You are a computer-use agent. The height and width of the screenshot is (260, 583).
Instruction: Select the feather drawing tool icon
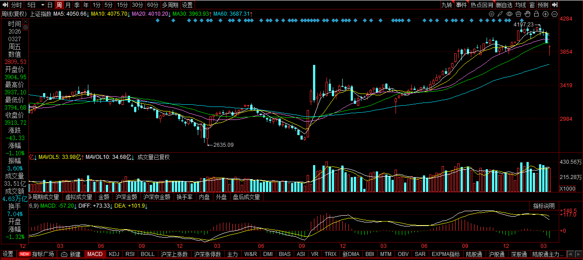(x=500, y=14)
